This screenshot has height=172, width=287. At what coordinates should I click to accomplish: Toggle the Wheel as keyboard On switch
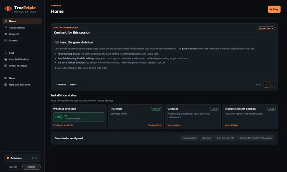click(x=79, y=117)
